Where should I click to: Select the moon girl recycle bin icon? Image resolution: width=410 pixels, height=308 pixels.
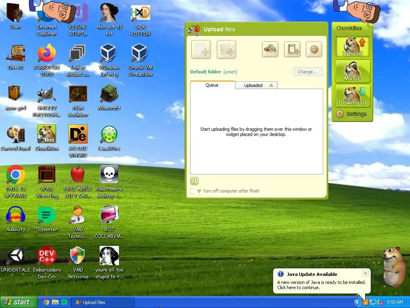pyautogui.click(x=15, y=98)
